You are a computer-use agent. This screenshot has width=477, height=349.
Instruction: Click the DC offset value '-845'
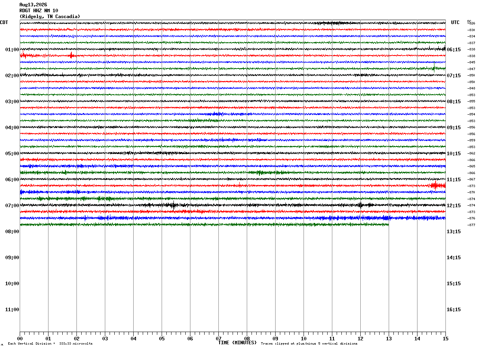471,62
